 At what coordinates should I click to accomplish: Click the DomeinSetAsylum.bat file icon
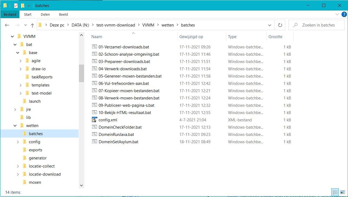[x=94, y=142]
